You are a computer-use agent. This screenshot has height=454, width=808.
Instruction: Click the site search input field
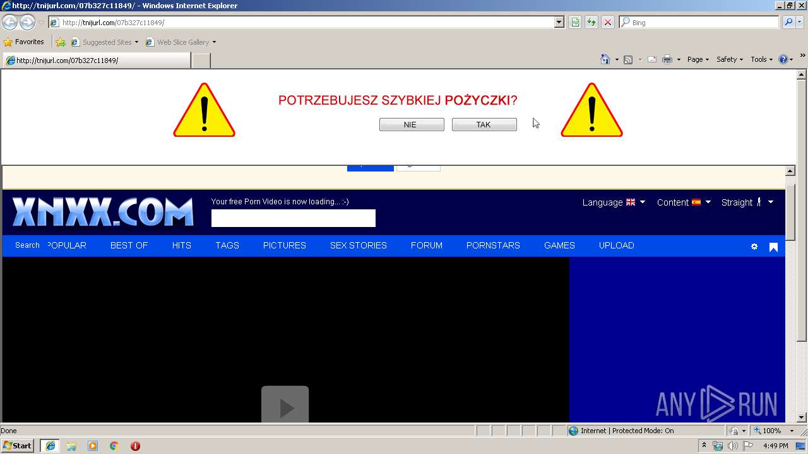(x=293, y=218)
